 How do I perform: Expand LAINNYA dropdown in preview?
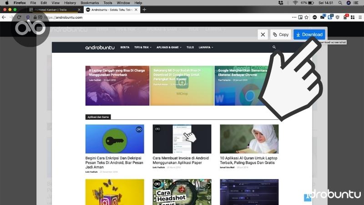click(206, 47)
